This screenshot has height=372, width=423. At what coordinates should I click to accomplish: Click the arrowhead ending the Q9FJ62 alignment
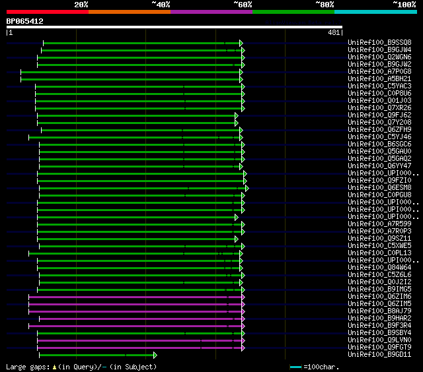click(237, 115)
